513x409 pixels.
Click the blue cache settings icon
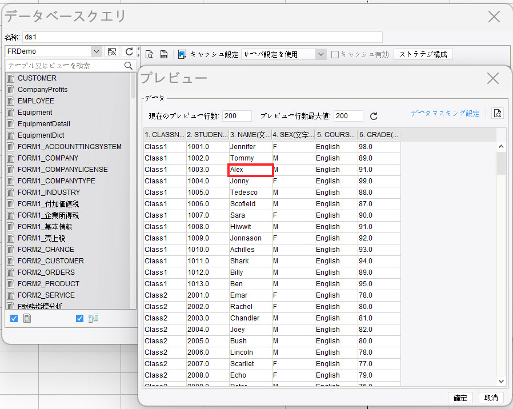tap(182, 54)
